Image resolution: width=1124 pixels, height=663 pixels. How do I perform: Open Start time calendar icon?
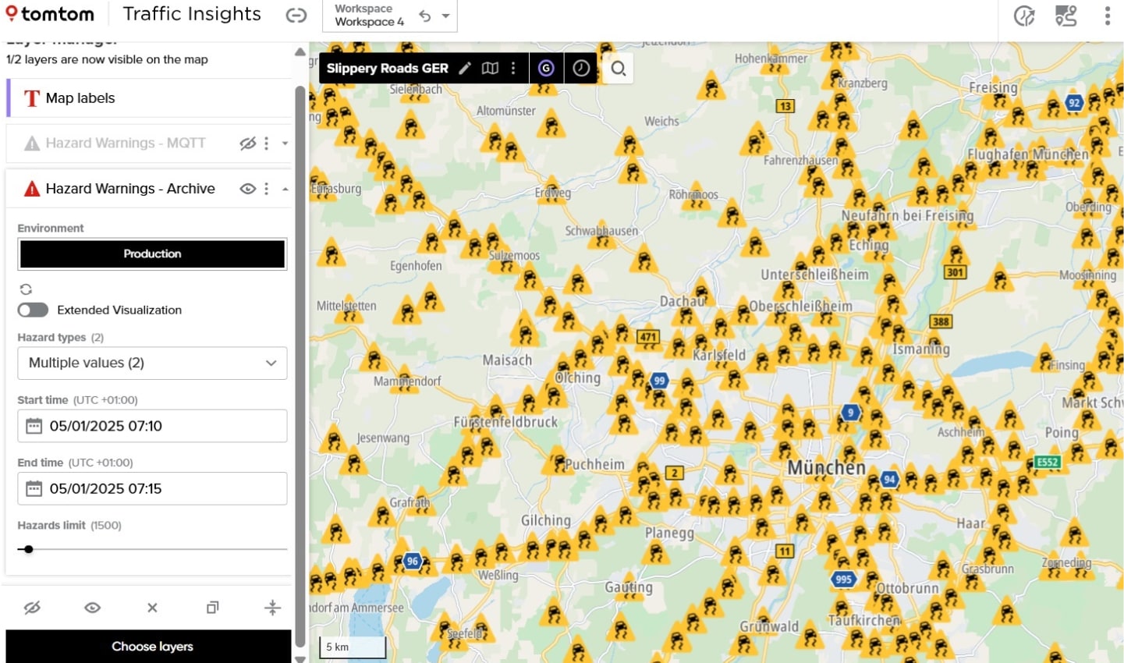coord(34,426)
